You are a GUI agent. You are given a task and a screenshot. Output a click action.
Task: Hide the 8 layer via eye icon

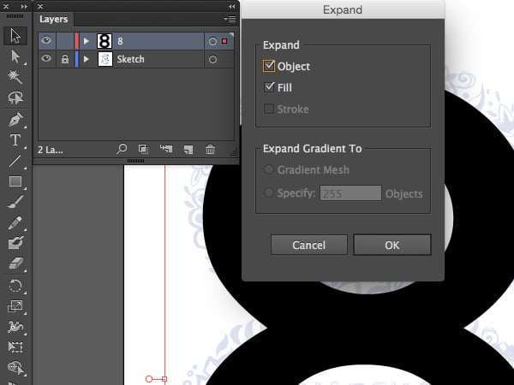click(x=46, y=40)
